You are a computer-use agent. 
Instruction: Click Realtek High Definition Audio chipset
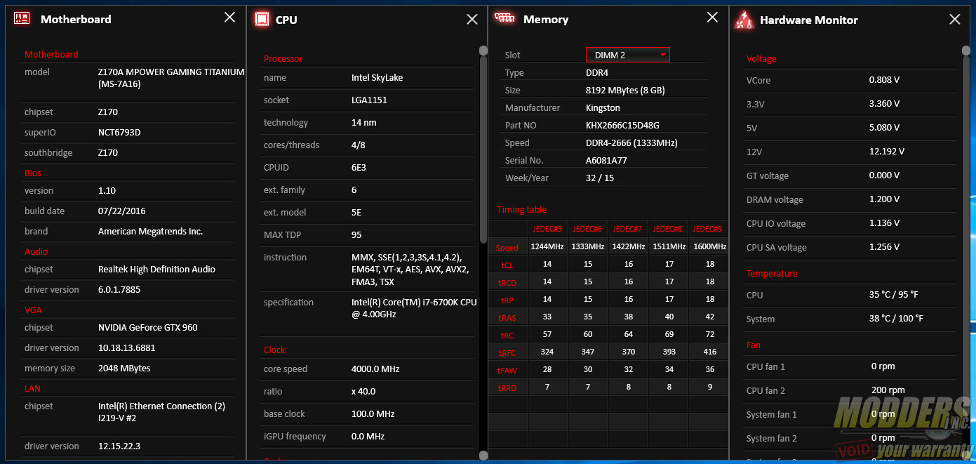(x=156, y=269)
